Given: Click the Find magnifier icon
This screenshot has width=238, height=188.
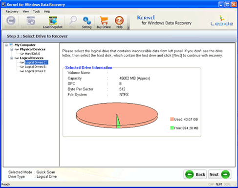Looking at the screenshot, I should click(x=72, y=21).
